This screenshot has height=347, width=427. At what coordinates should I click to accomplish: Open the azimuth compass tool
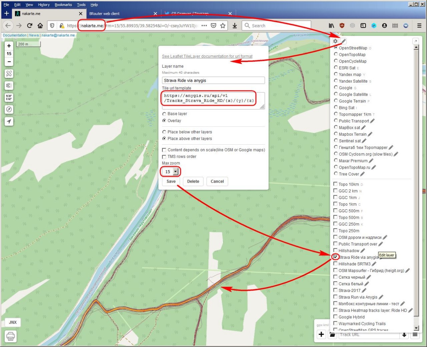pyautogui.click(x=9, y=109)
